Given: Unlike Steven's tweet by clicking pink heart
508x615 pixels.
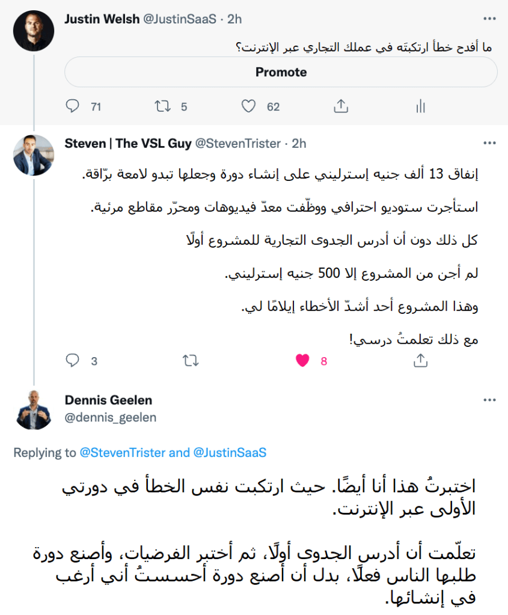Looking at the screenshot, I should (x=302, y=360).
